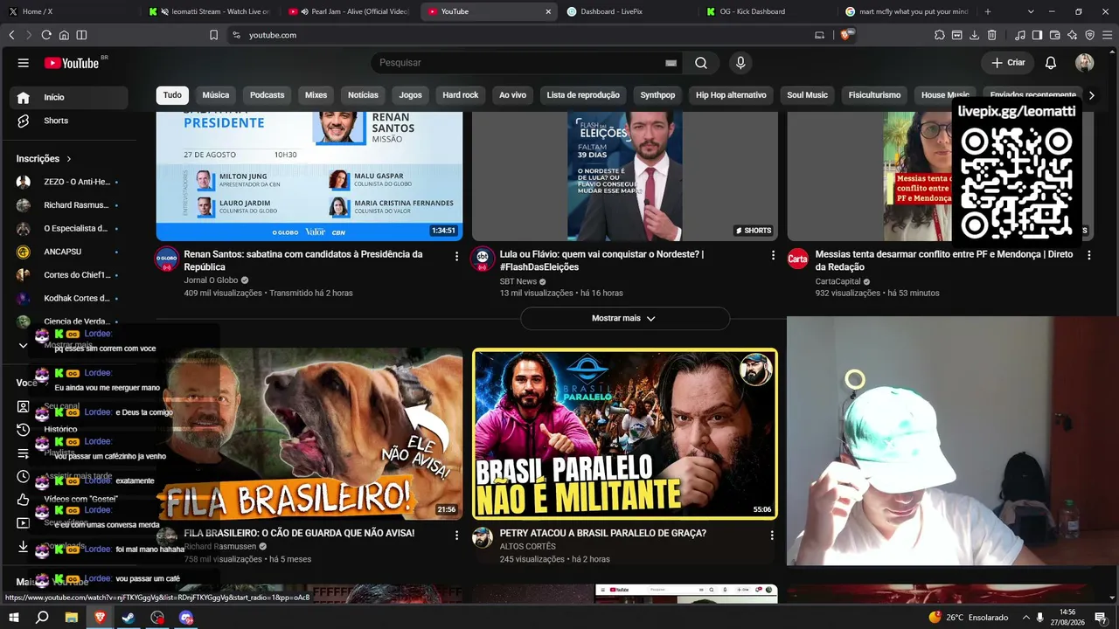Open the account avatar menu

[1085, 63]
